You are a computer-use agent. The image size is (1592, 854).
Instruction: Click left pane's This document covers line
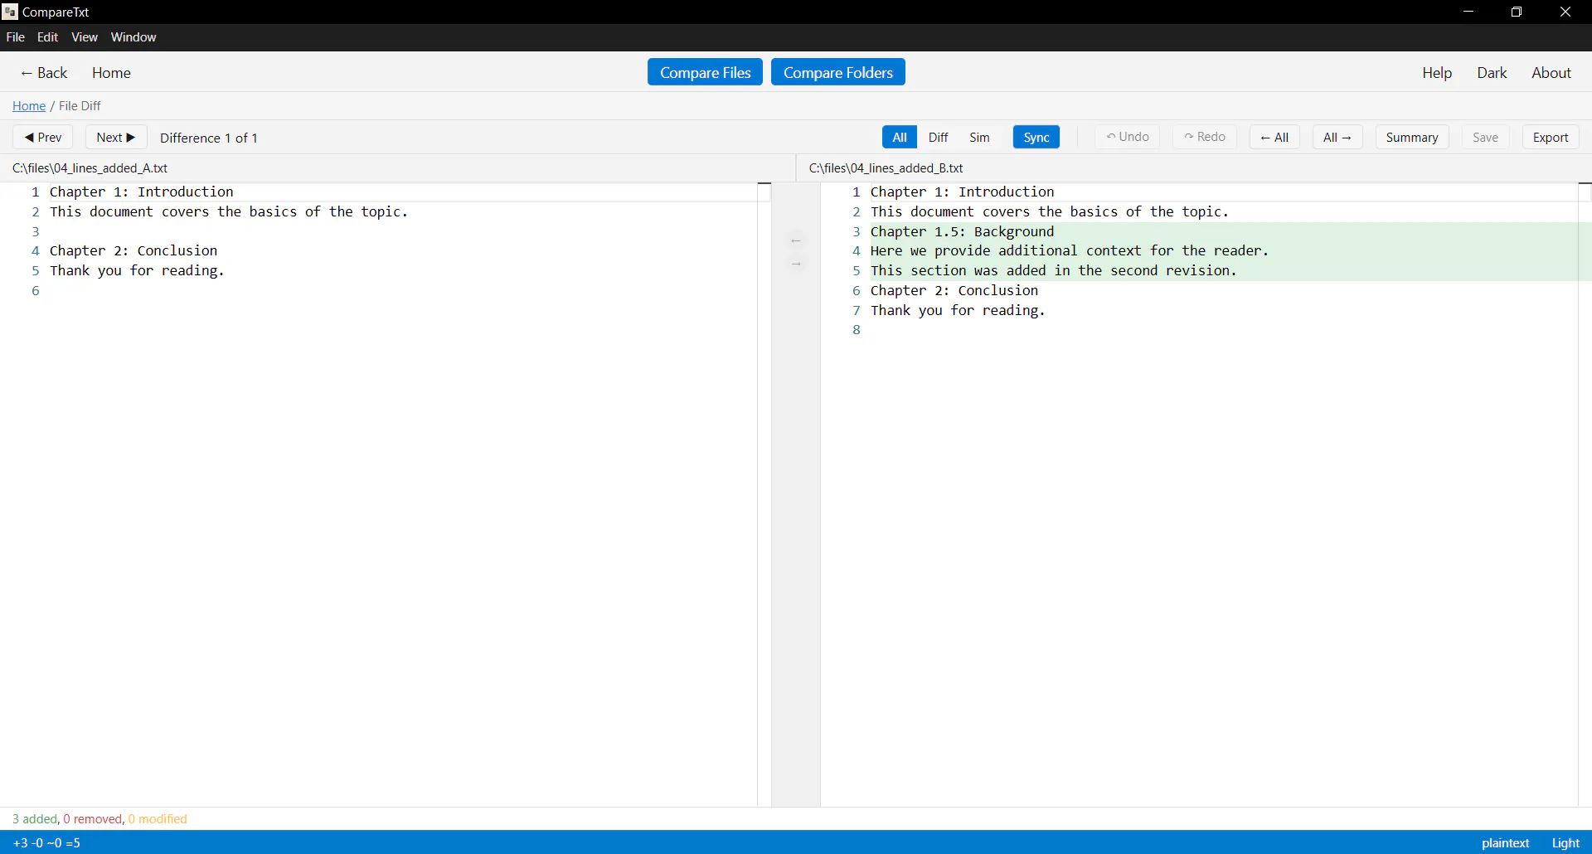(230, 212)
